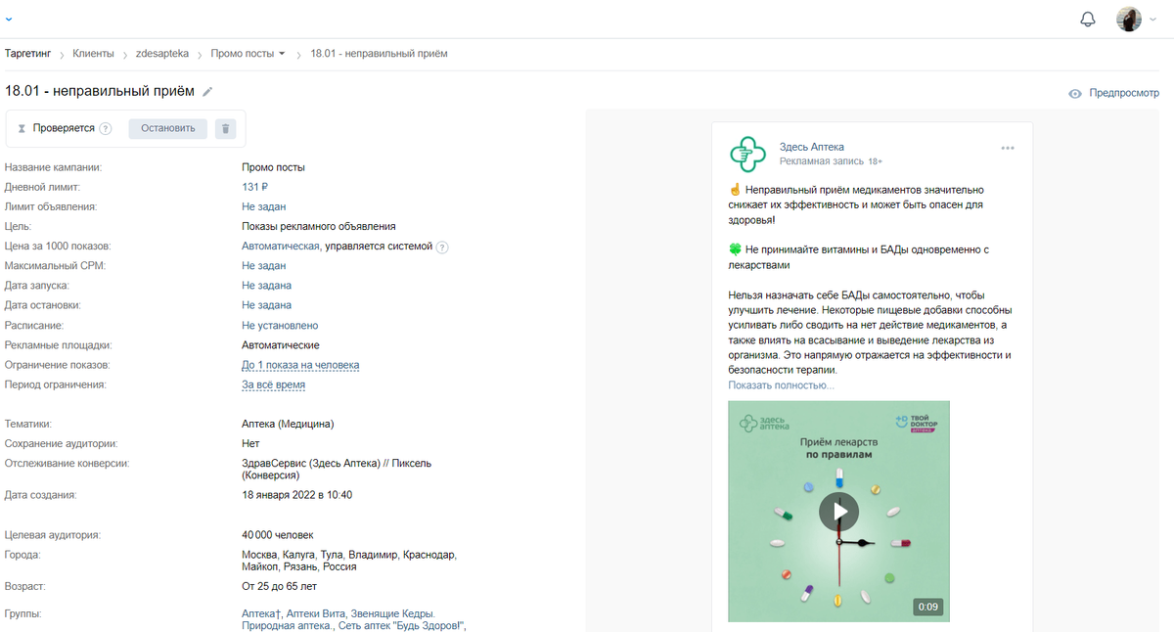Set the Дата запуска value
The width and height of the screenshot is (1174, 632).
pos(266,285)
